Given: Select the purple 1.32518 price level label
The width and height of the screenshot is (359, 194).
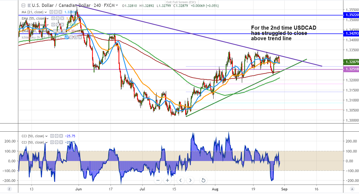Looking at the screenshot, I should coord(351,69).
